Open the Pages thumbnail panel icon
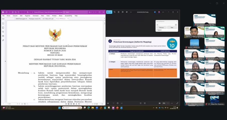 tap(3, 27)
